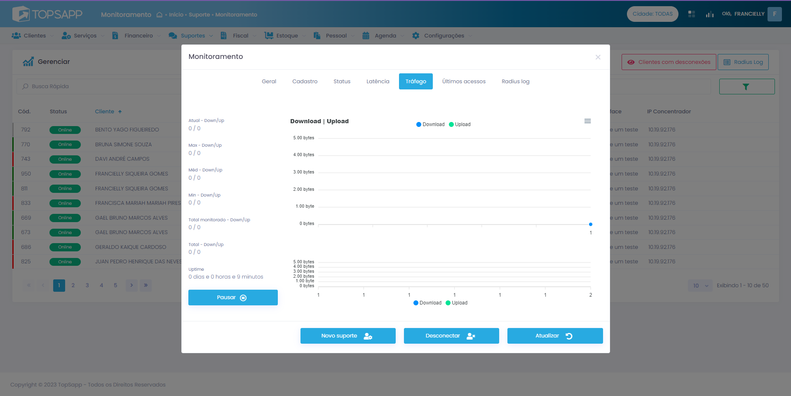Go to next page arrow
This screenshot has width=791, height=396.
(x=131, y=286)
